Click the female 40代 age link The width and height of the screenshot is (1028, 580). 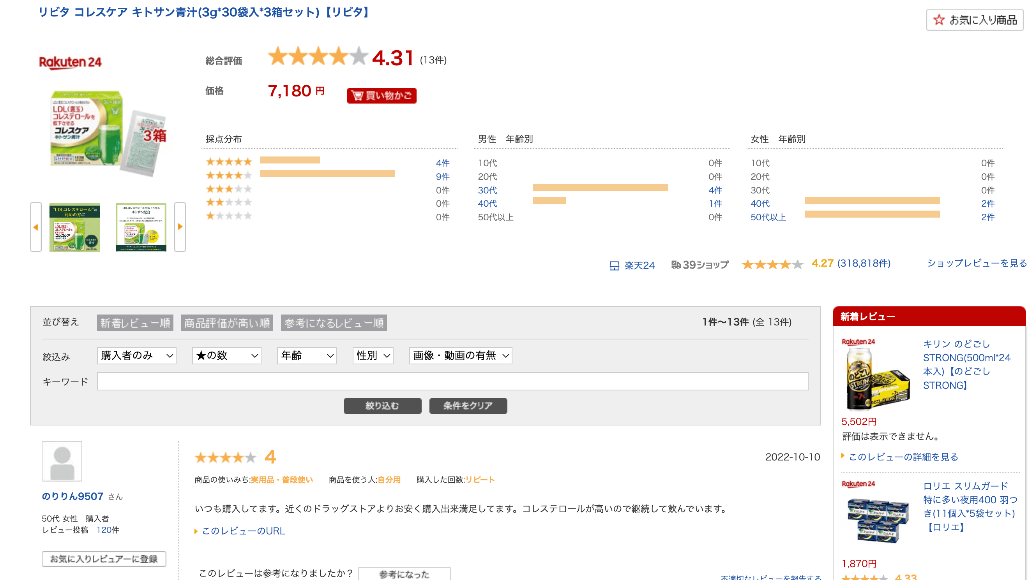(x=760, y=204)
